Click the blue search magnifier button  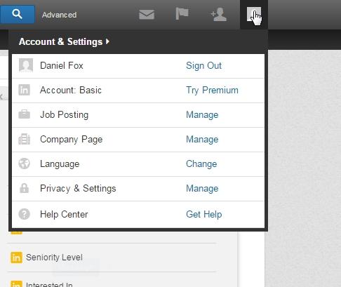coord(18,14)
